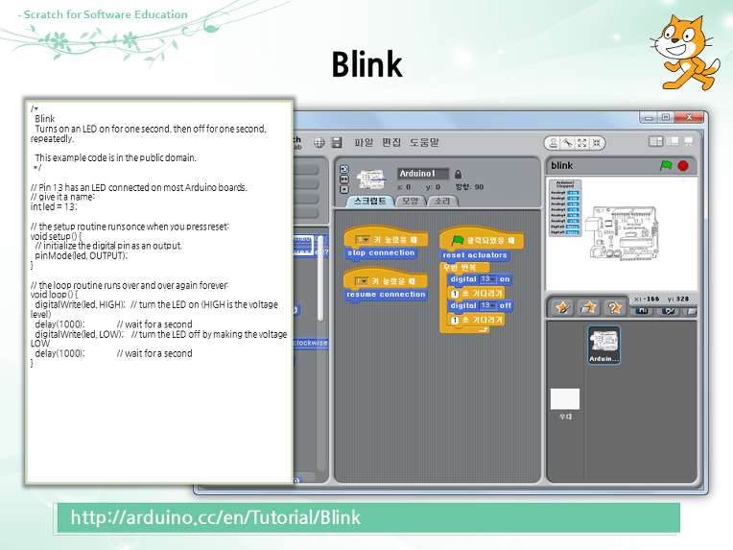This screenshot has height=550, width=733.
Task: Select the grow sprite tool
Action: coord(582,143)
